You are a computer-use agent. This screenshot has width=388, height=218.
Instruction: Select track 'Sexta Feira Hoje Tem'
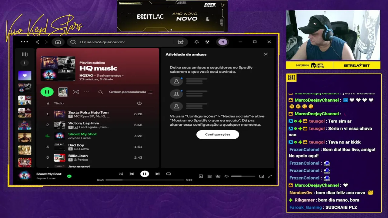click(x=98, y=114)
